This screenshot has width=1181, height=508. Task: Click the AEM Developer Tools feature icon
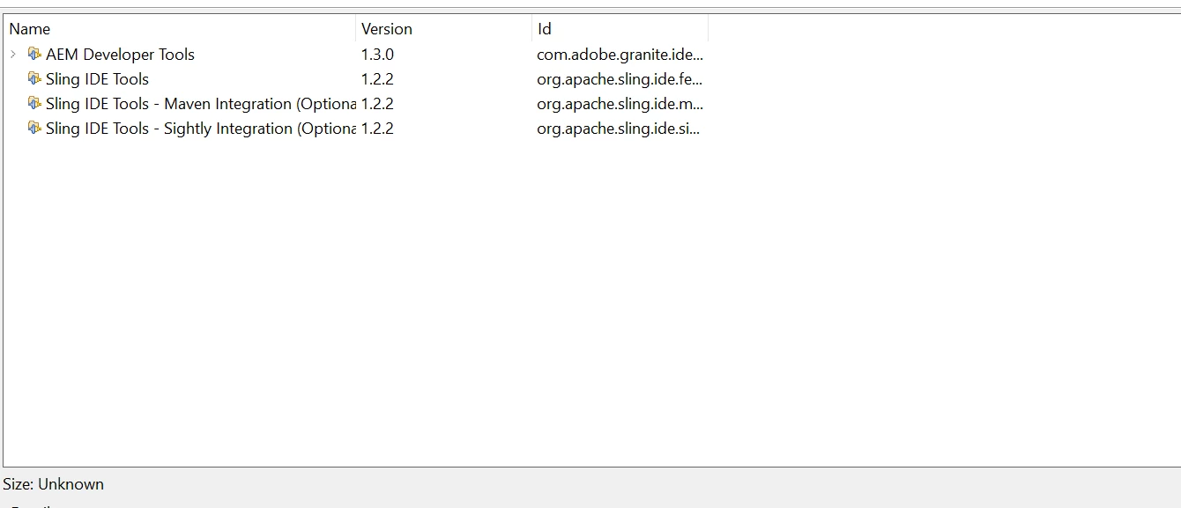click(x=34, y=55)
